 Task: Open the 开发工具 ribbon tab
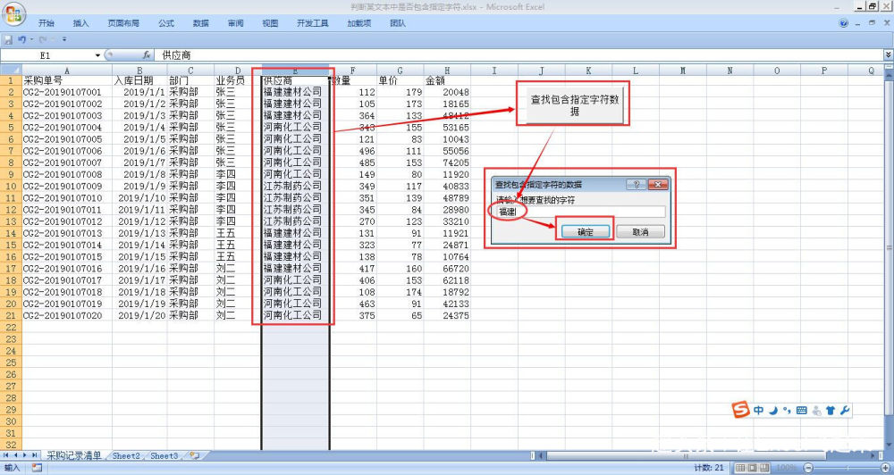tap(312, 23)
